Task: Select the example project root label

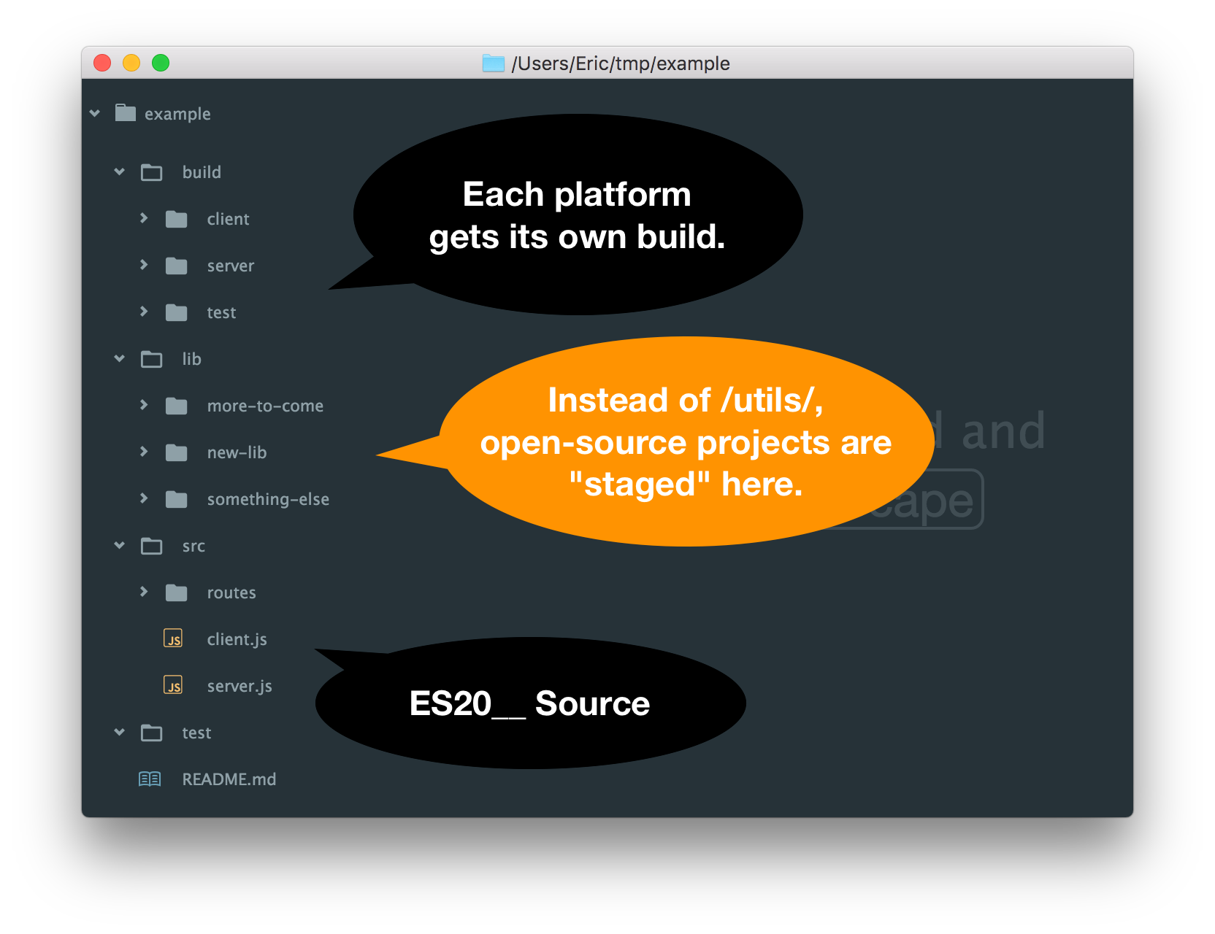Action: tap(177, 114)
